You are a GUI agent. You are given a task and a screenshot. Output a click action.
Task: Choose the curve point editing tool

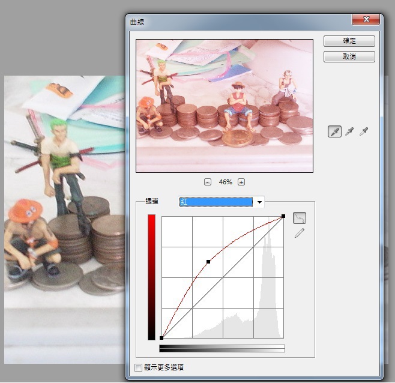300,218
